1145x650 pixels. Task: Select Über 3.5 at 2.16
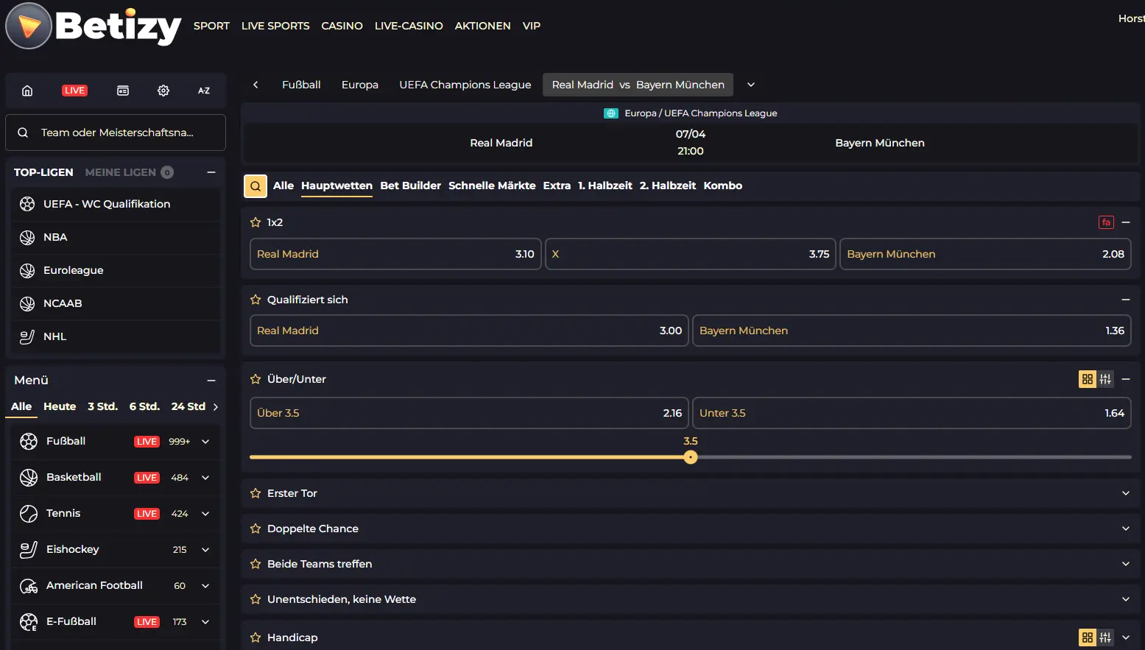click(469, 413)
